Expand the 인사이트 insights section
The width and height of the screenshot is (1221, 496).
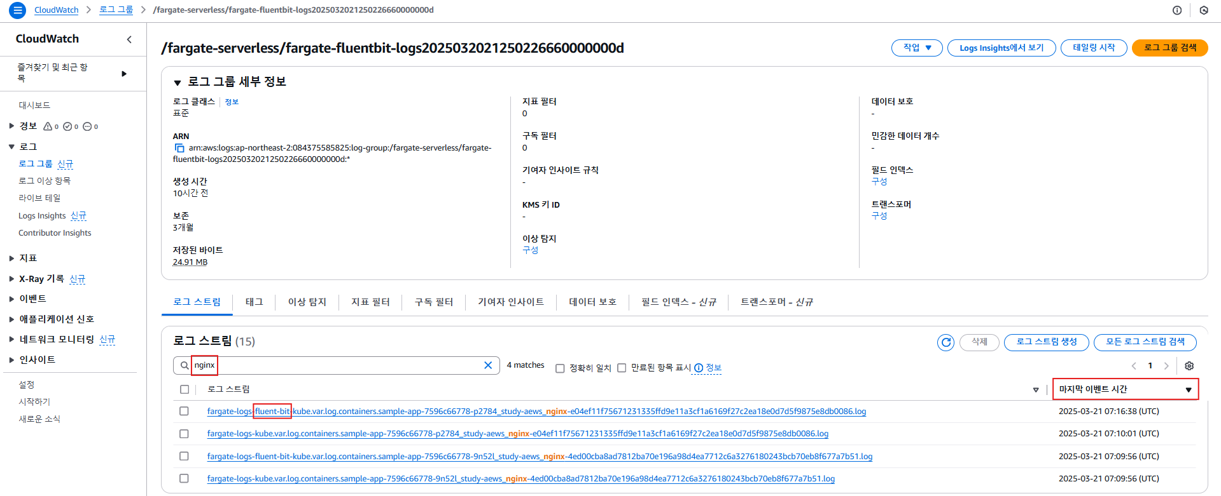11,360
